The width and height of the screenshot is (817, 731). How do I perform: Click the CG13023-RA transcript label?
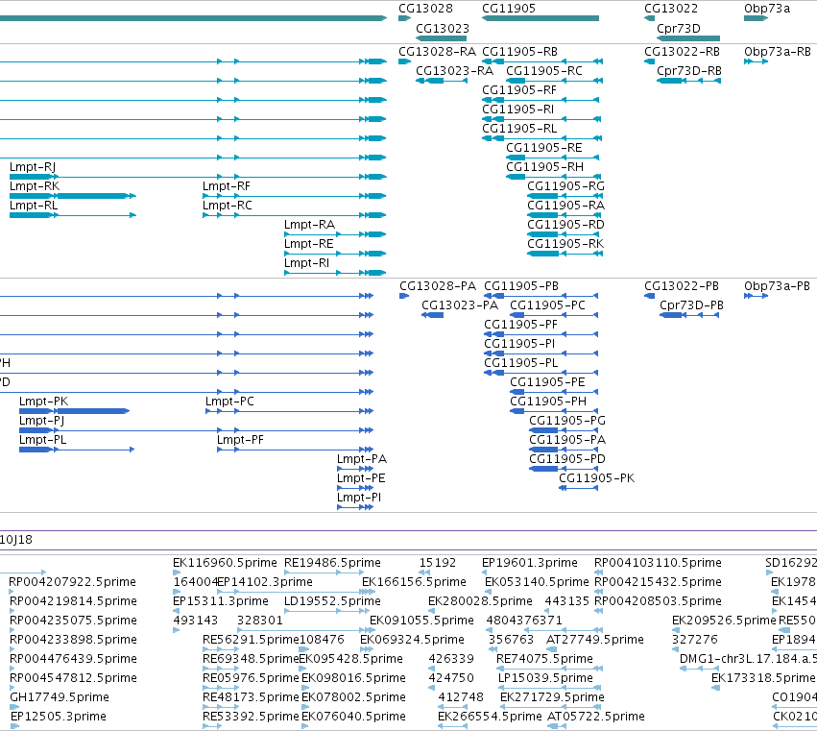(x=454, y=71)
